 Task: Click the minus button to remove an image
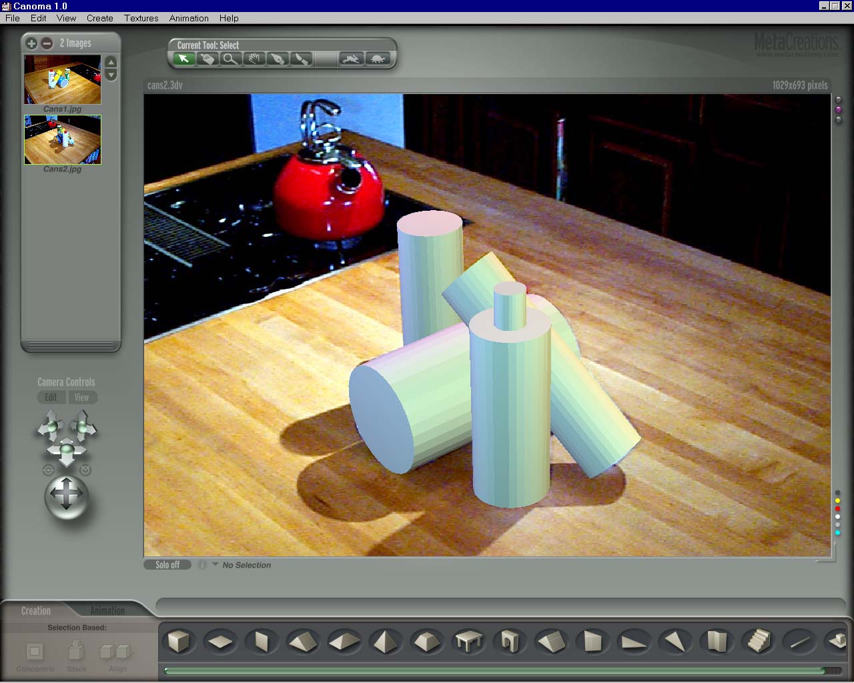click(x=47, y=43)
